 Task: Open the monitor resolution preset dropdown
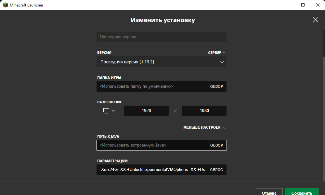pos(109,110)
